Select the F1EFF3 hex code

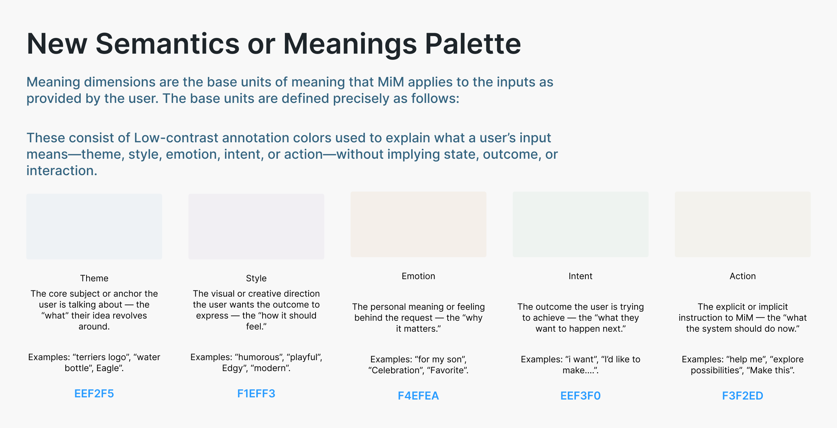click(256, 394)
